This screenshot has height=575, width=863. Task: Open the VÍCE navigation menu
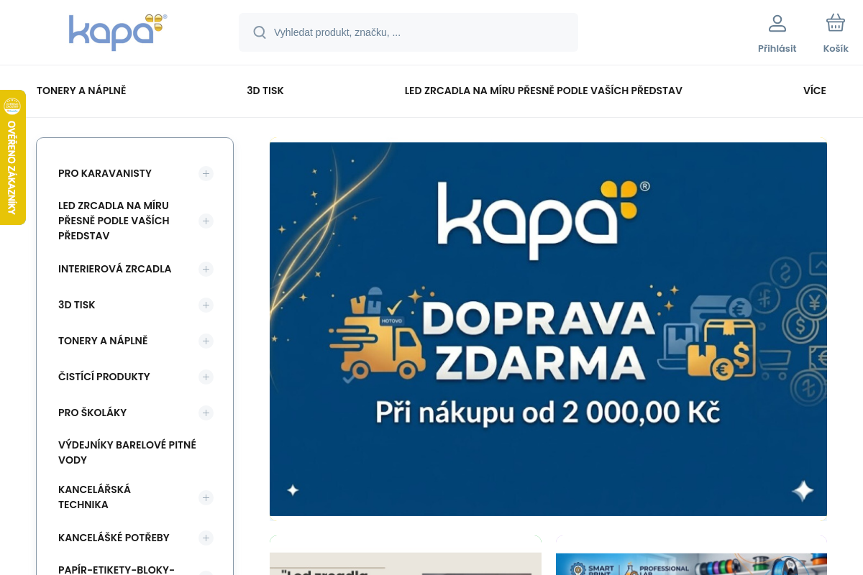(814, 91)
